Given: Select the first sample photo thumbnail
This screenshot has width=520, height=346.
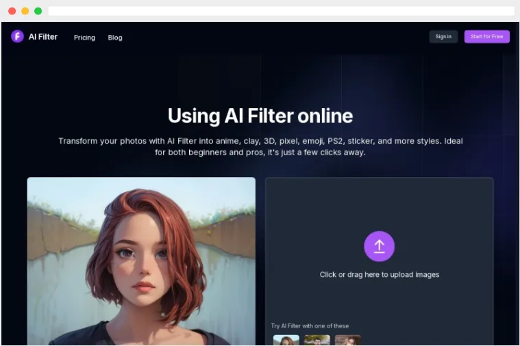Looking at the screenshot, I should point(286,340).
